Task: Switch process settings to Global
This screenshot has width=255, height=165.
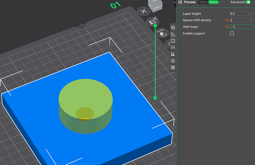Action: [x=203, y=2]
